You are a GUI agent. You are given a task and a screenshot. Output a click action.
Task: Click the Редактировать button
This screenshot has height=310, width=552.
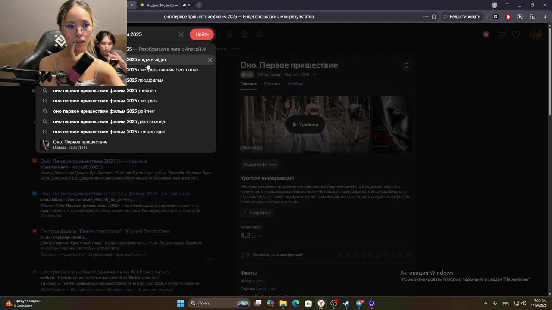click(x=462, y=17)
